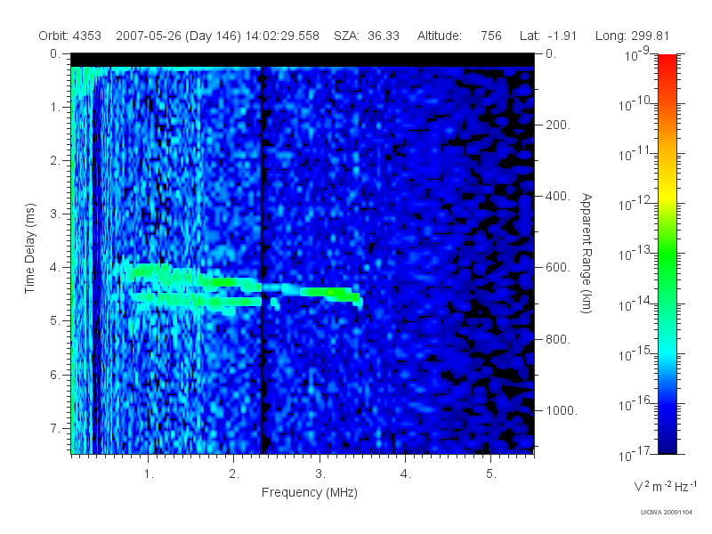712x534 pixels.
Task: Click the timestamp 14:02:29.558
Action: coord(282,36)
